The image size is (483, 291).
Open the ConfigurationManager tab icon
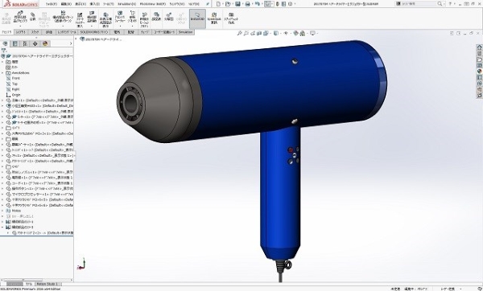pos(25,43)
